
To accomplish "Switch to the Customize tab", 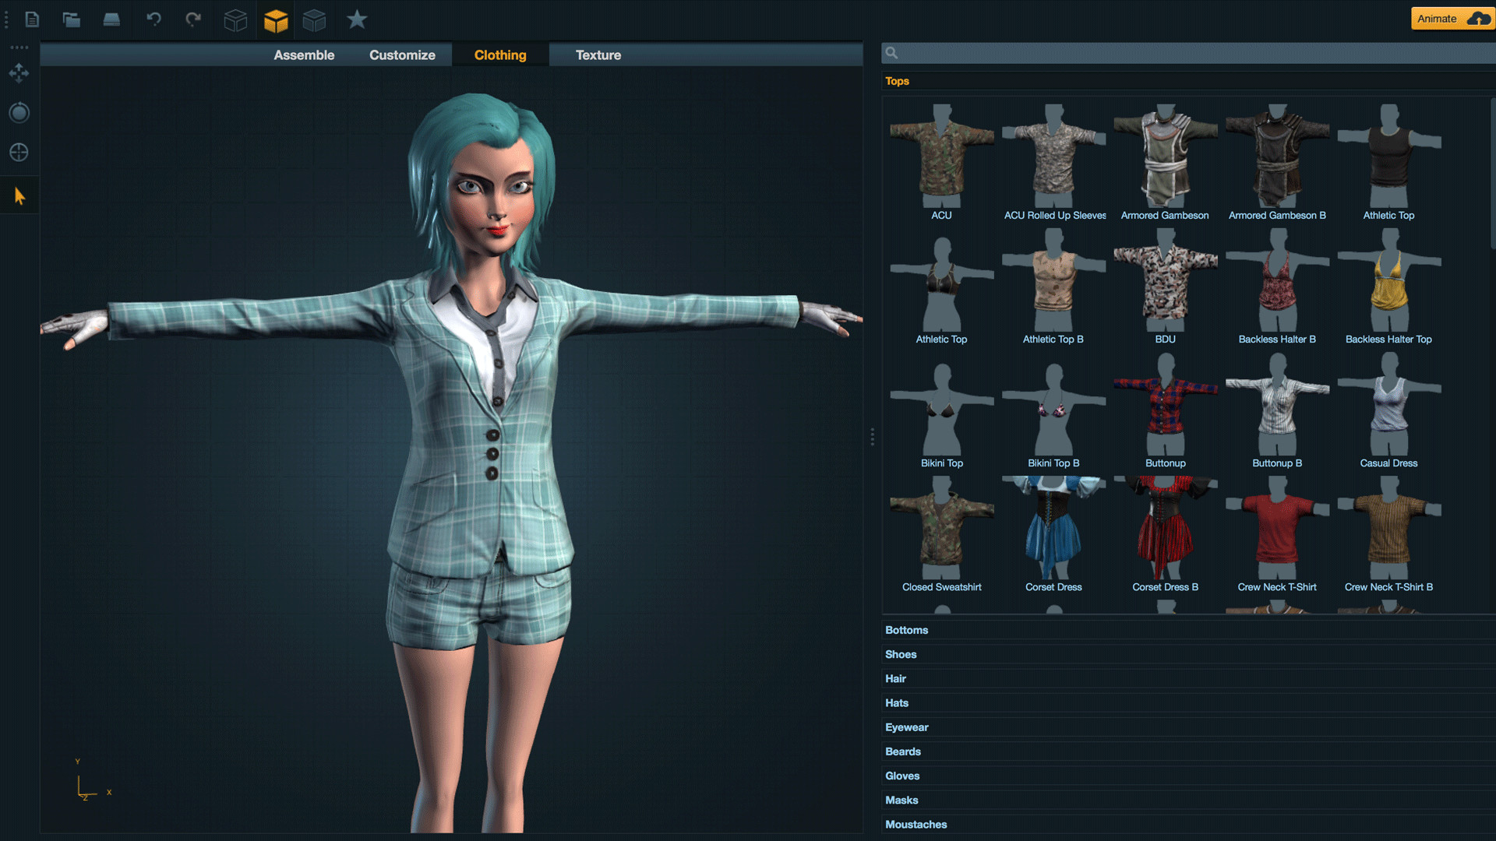I will [402, 55].
